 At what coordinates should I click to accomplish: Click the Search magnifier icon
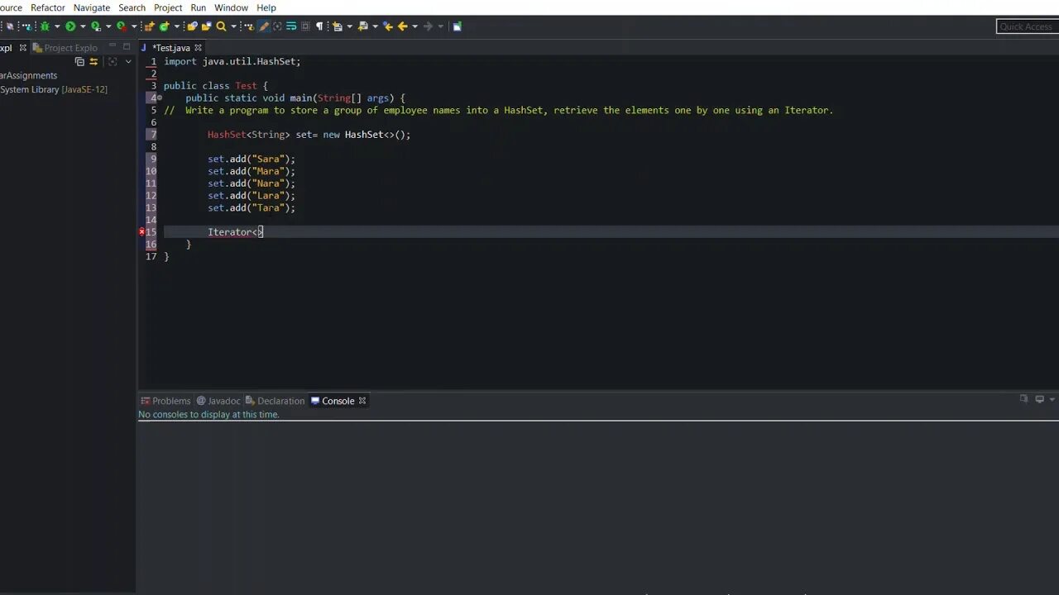click(x=221, y=26)
